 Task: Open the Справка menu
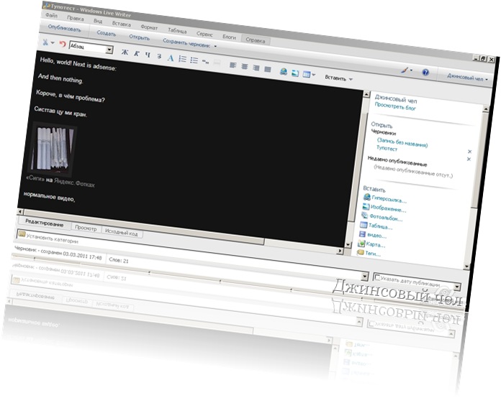coord(256,40)
